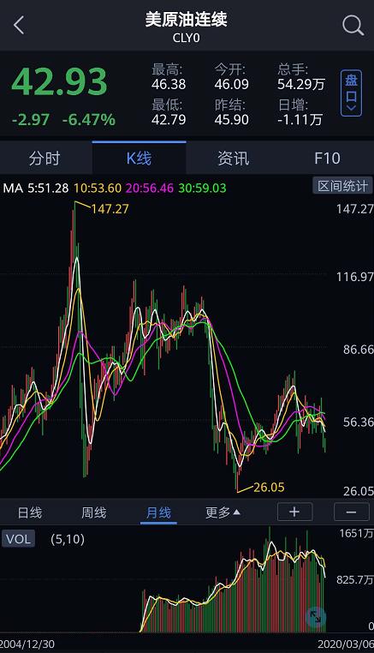Go back with the left arrow icon
This screenshot has width=374, height=653.
tap(19, 26)
